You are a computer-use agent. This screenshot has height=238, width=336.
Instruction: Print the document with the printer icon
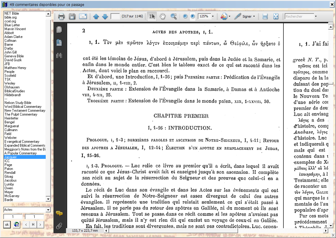coord(61,16)
